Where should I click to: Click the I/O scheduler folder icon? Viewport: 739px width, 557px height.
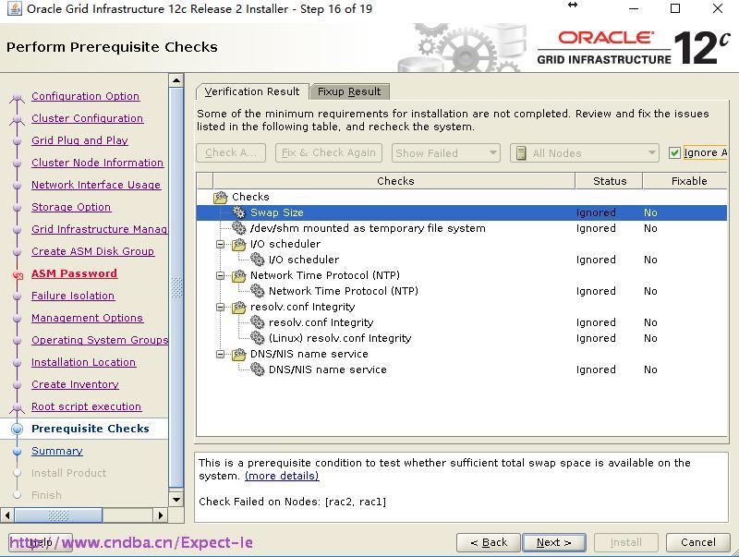pos(239,244)
